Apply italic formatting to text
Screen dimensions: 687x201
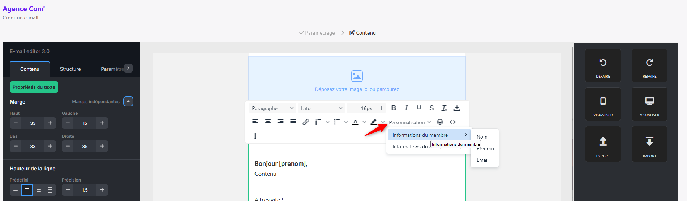406,108
